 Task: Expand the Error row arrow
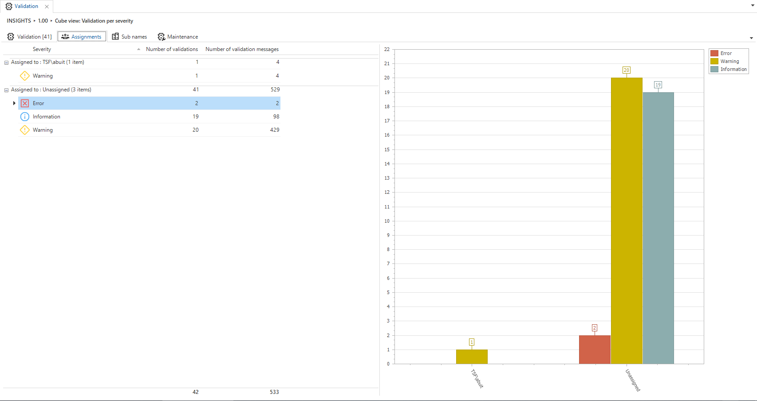click(14, 103)
